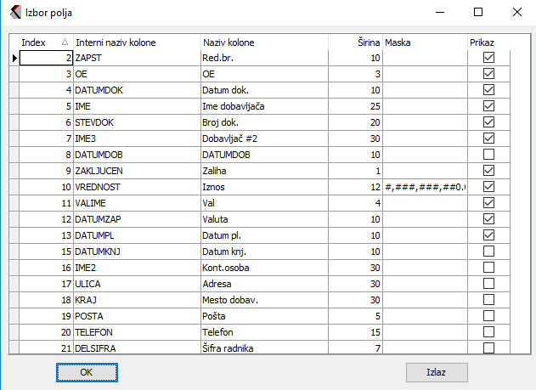Toggle Prikaz checkbox for VREDNOST row
536x390 pixels.
(x=488, y=187)
